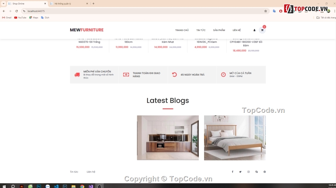Open the Liên hệ footer link
The width and height of the screenshot is (336, 188).
(x=91, y=172)
